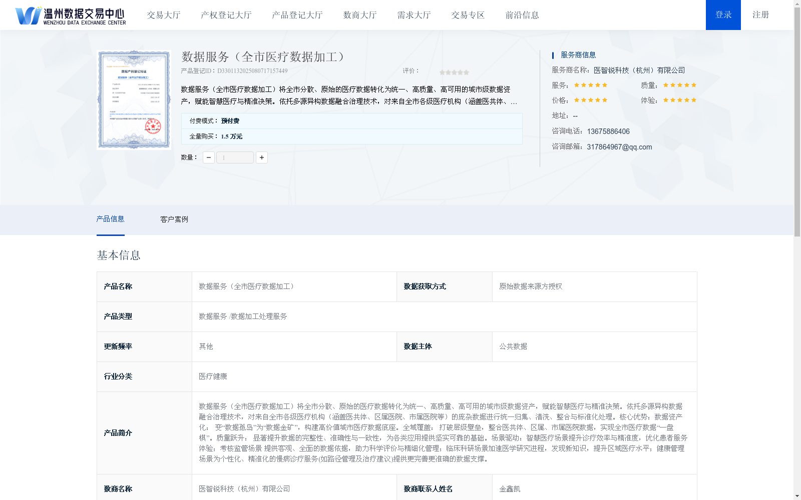Click the contact name 金鑫凯
Viewport: 801px width, 500px height.
pyautogui.click(x=510, y=489)
